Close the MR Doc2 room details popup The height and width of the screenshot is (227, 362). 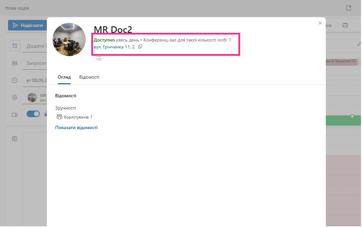click(x=320, y=23)
